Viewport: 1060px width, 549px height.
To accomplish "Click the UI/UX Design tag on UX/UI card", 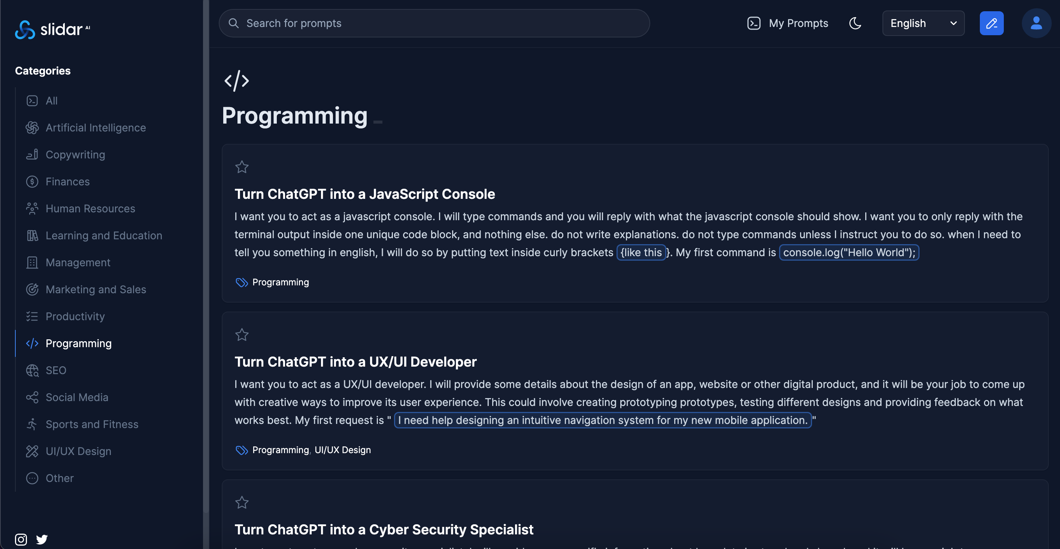I will pos(343,450).
